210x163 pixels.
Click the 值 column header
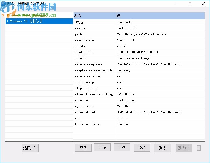pos(160,16)
